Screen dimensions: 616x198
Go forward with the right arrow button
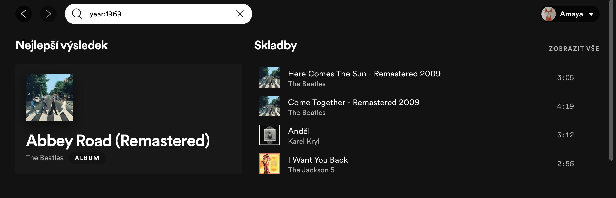click(x=48, y=14)
